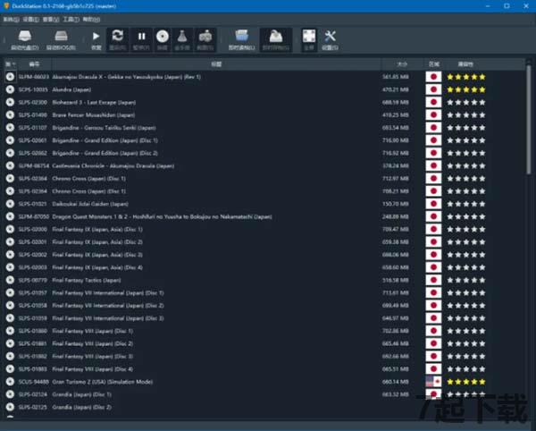Click the Change Disc CD icon

coord(163,36)
